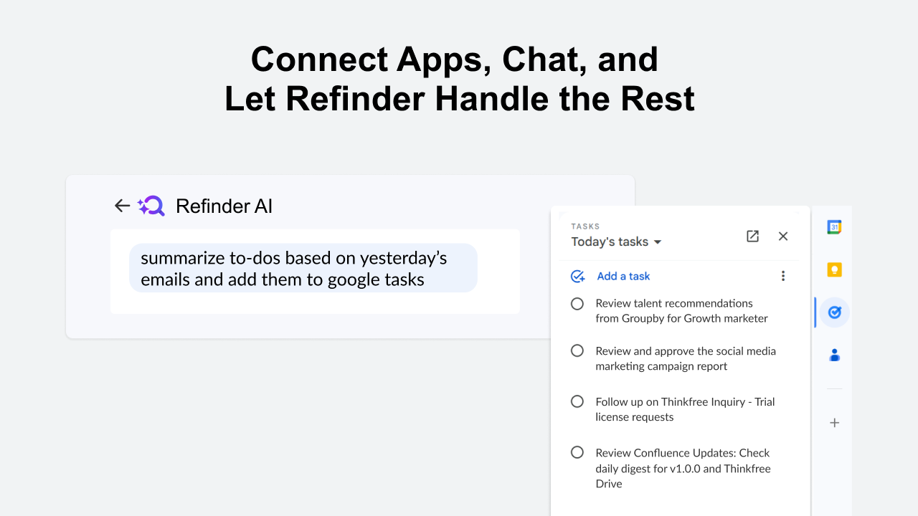Open the three-dot task list options menu
Screen dimensions: 918x516
click(783, 276)
